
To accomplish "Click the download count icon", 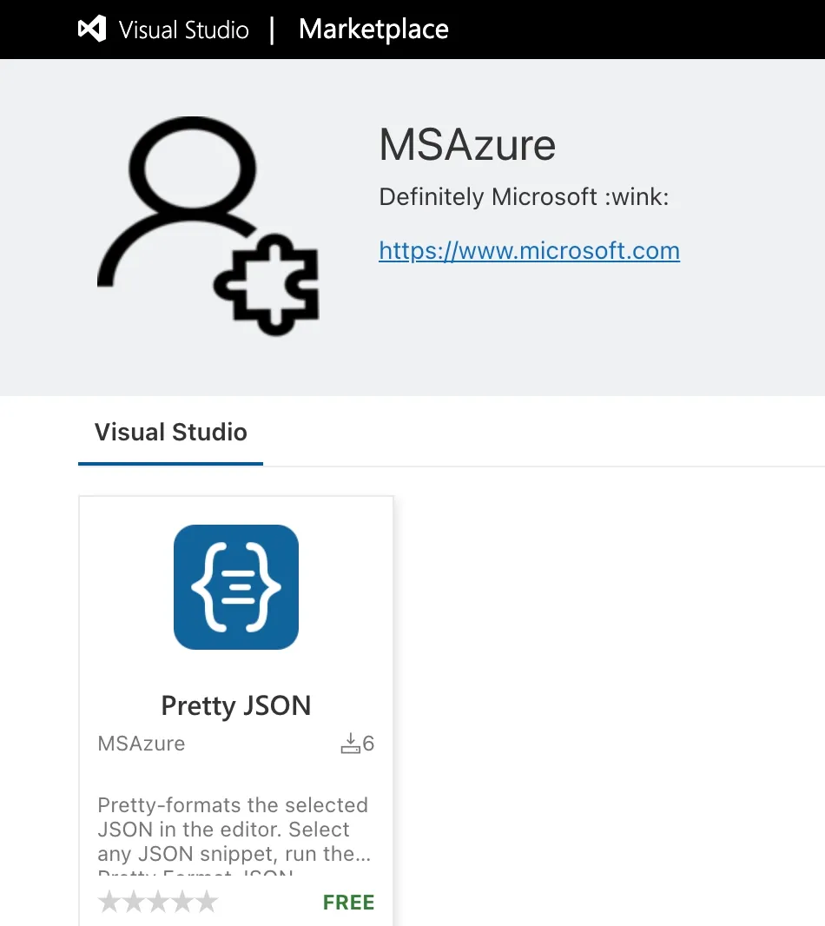I will 350,744.
